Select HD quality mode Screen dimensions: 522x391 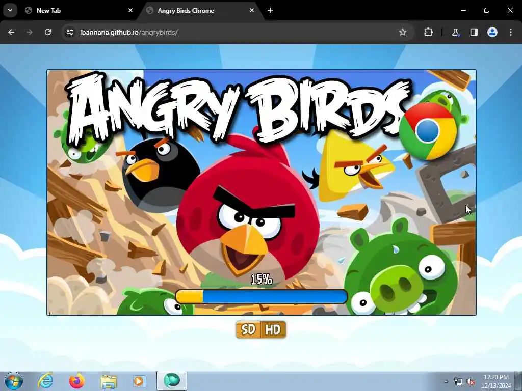pos(273,329)
